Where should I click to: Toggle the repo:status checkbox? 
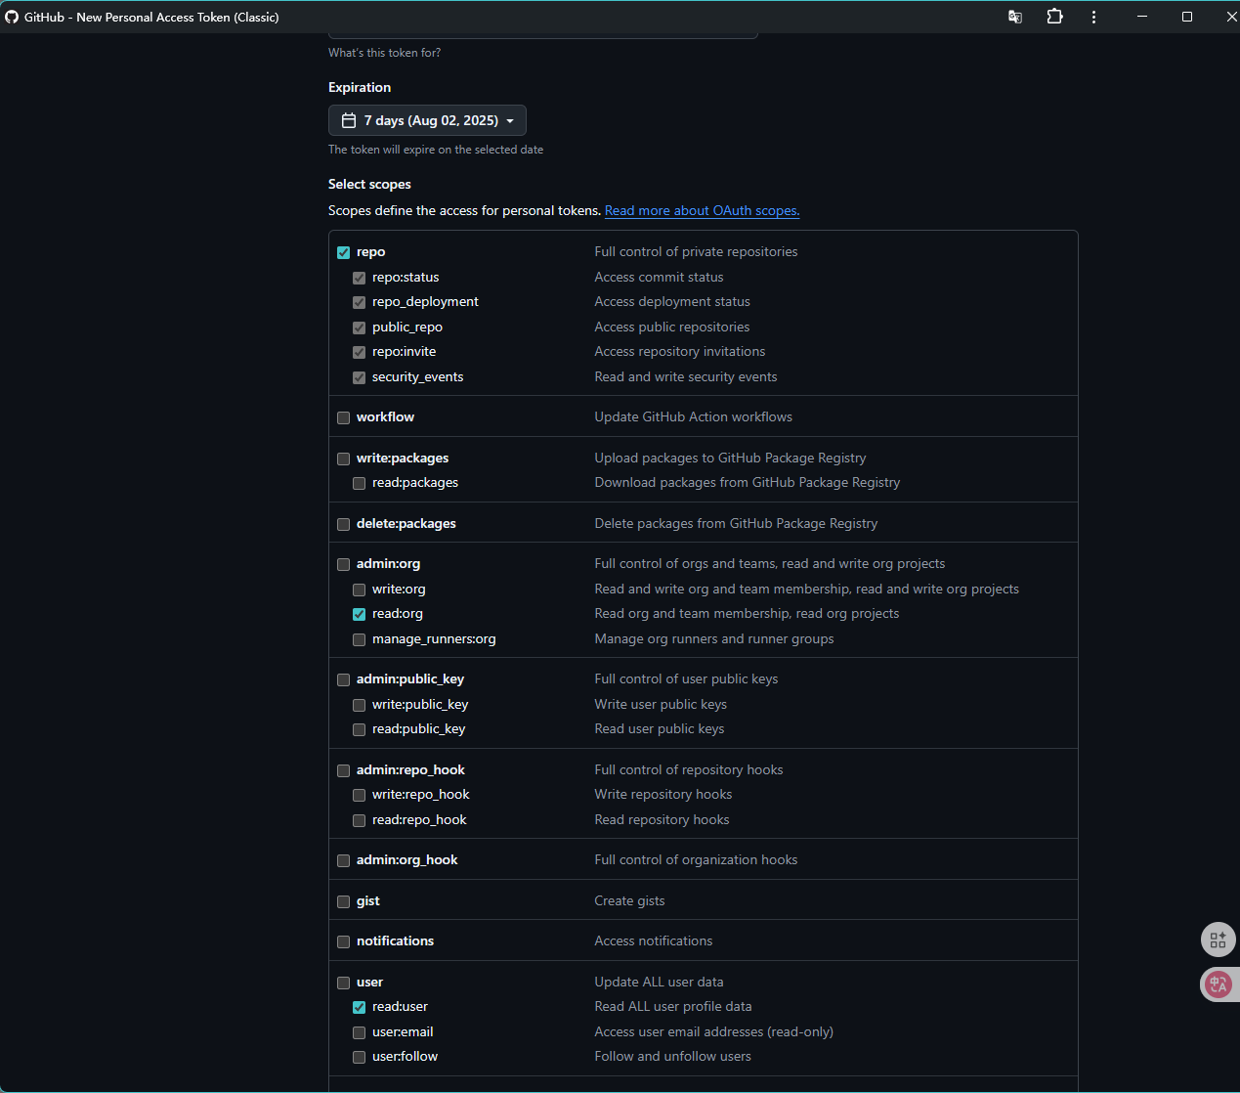click(360, 278)
